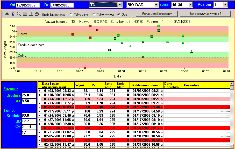Screen dimensions: 235x149
Task: Click the 'Wynik' column header
Action: pos(82,85)
